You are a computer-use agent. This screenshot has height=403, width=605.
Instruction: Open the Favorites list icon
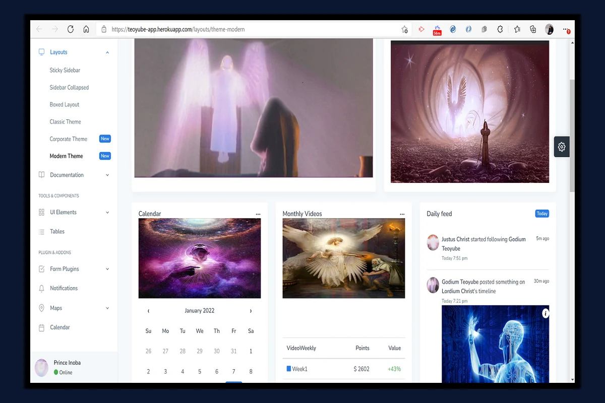point(517,29)
